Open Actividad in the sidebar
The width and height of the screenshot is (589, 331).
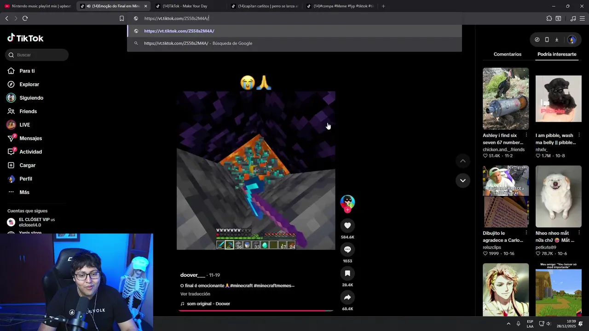pos(30,152)
